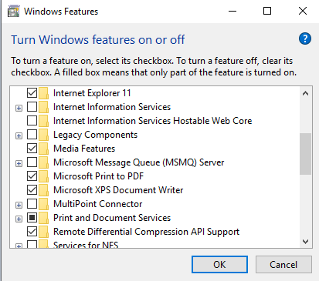Select Microsoft XPS Document Writer label
Viewport: 319px width, 281px height.
tap(118, 190)
